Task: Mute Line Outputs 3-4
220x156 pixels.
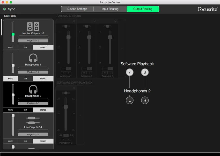Action: [x=11, y=141]
